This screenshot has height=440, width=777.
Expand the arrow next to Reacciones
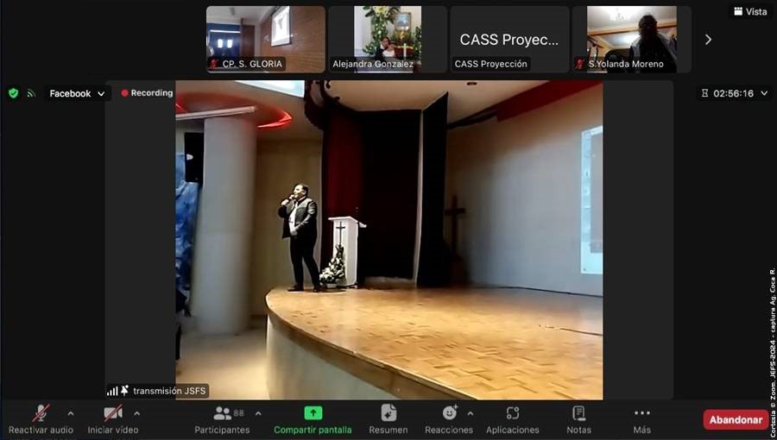471,413
